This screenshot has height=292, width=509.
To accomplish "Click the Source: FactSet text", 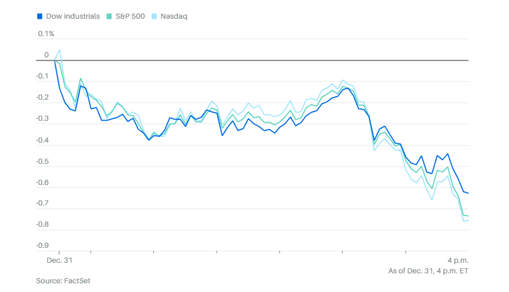I will [63, 281].
